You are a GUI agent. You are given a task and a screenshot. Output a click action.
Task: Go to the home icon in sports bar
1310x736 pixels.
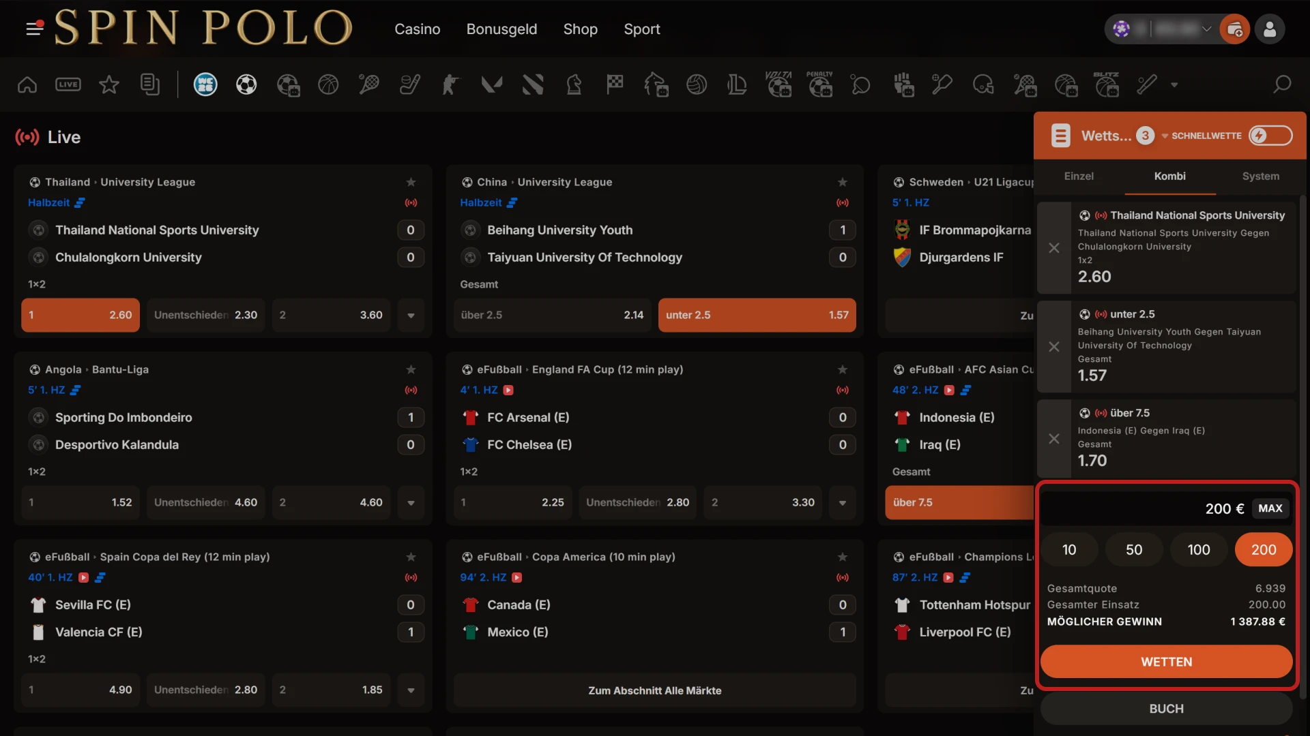pos(27,85)
